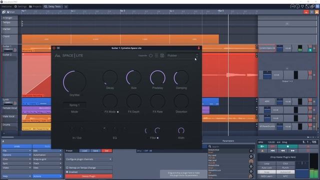Click the Wet Level parameter knob icon
Viewport: 320px width, 180px height.
[251, 161]
